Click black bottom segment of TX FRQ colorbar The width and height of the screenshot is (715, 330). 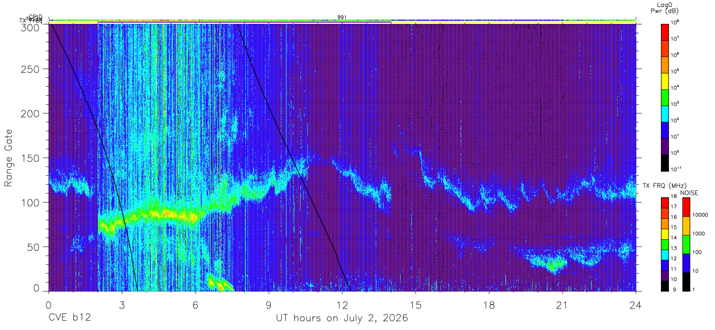click(x=665, y=286)
